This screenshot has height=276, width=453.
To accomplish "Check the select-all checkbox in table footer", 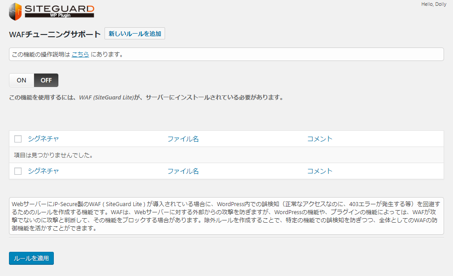I will coord(18,171).
